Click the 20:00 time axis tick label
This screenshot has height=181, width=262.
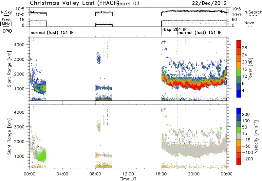(194, 174)
